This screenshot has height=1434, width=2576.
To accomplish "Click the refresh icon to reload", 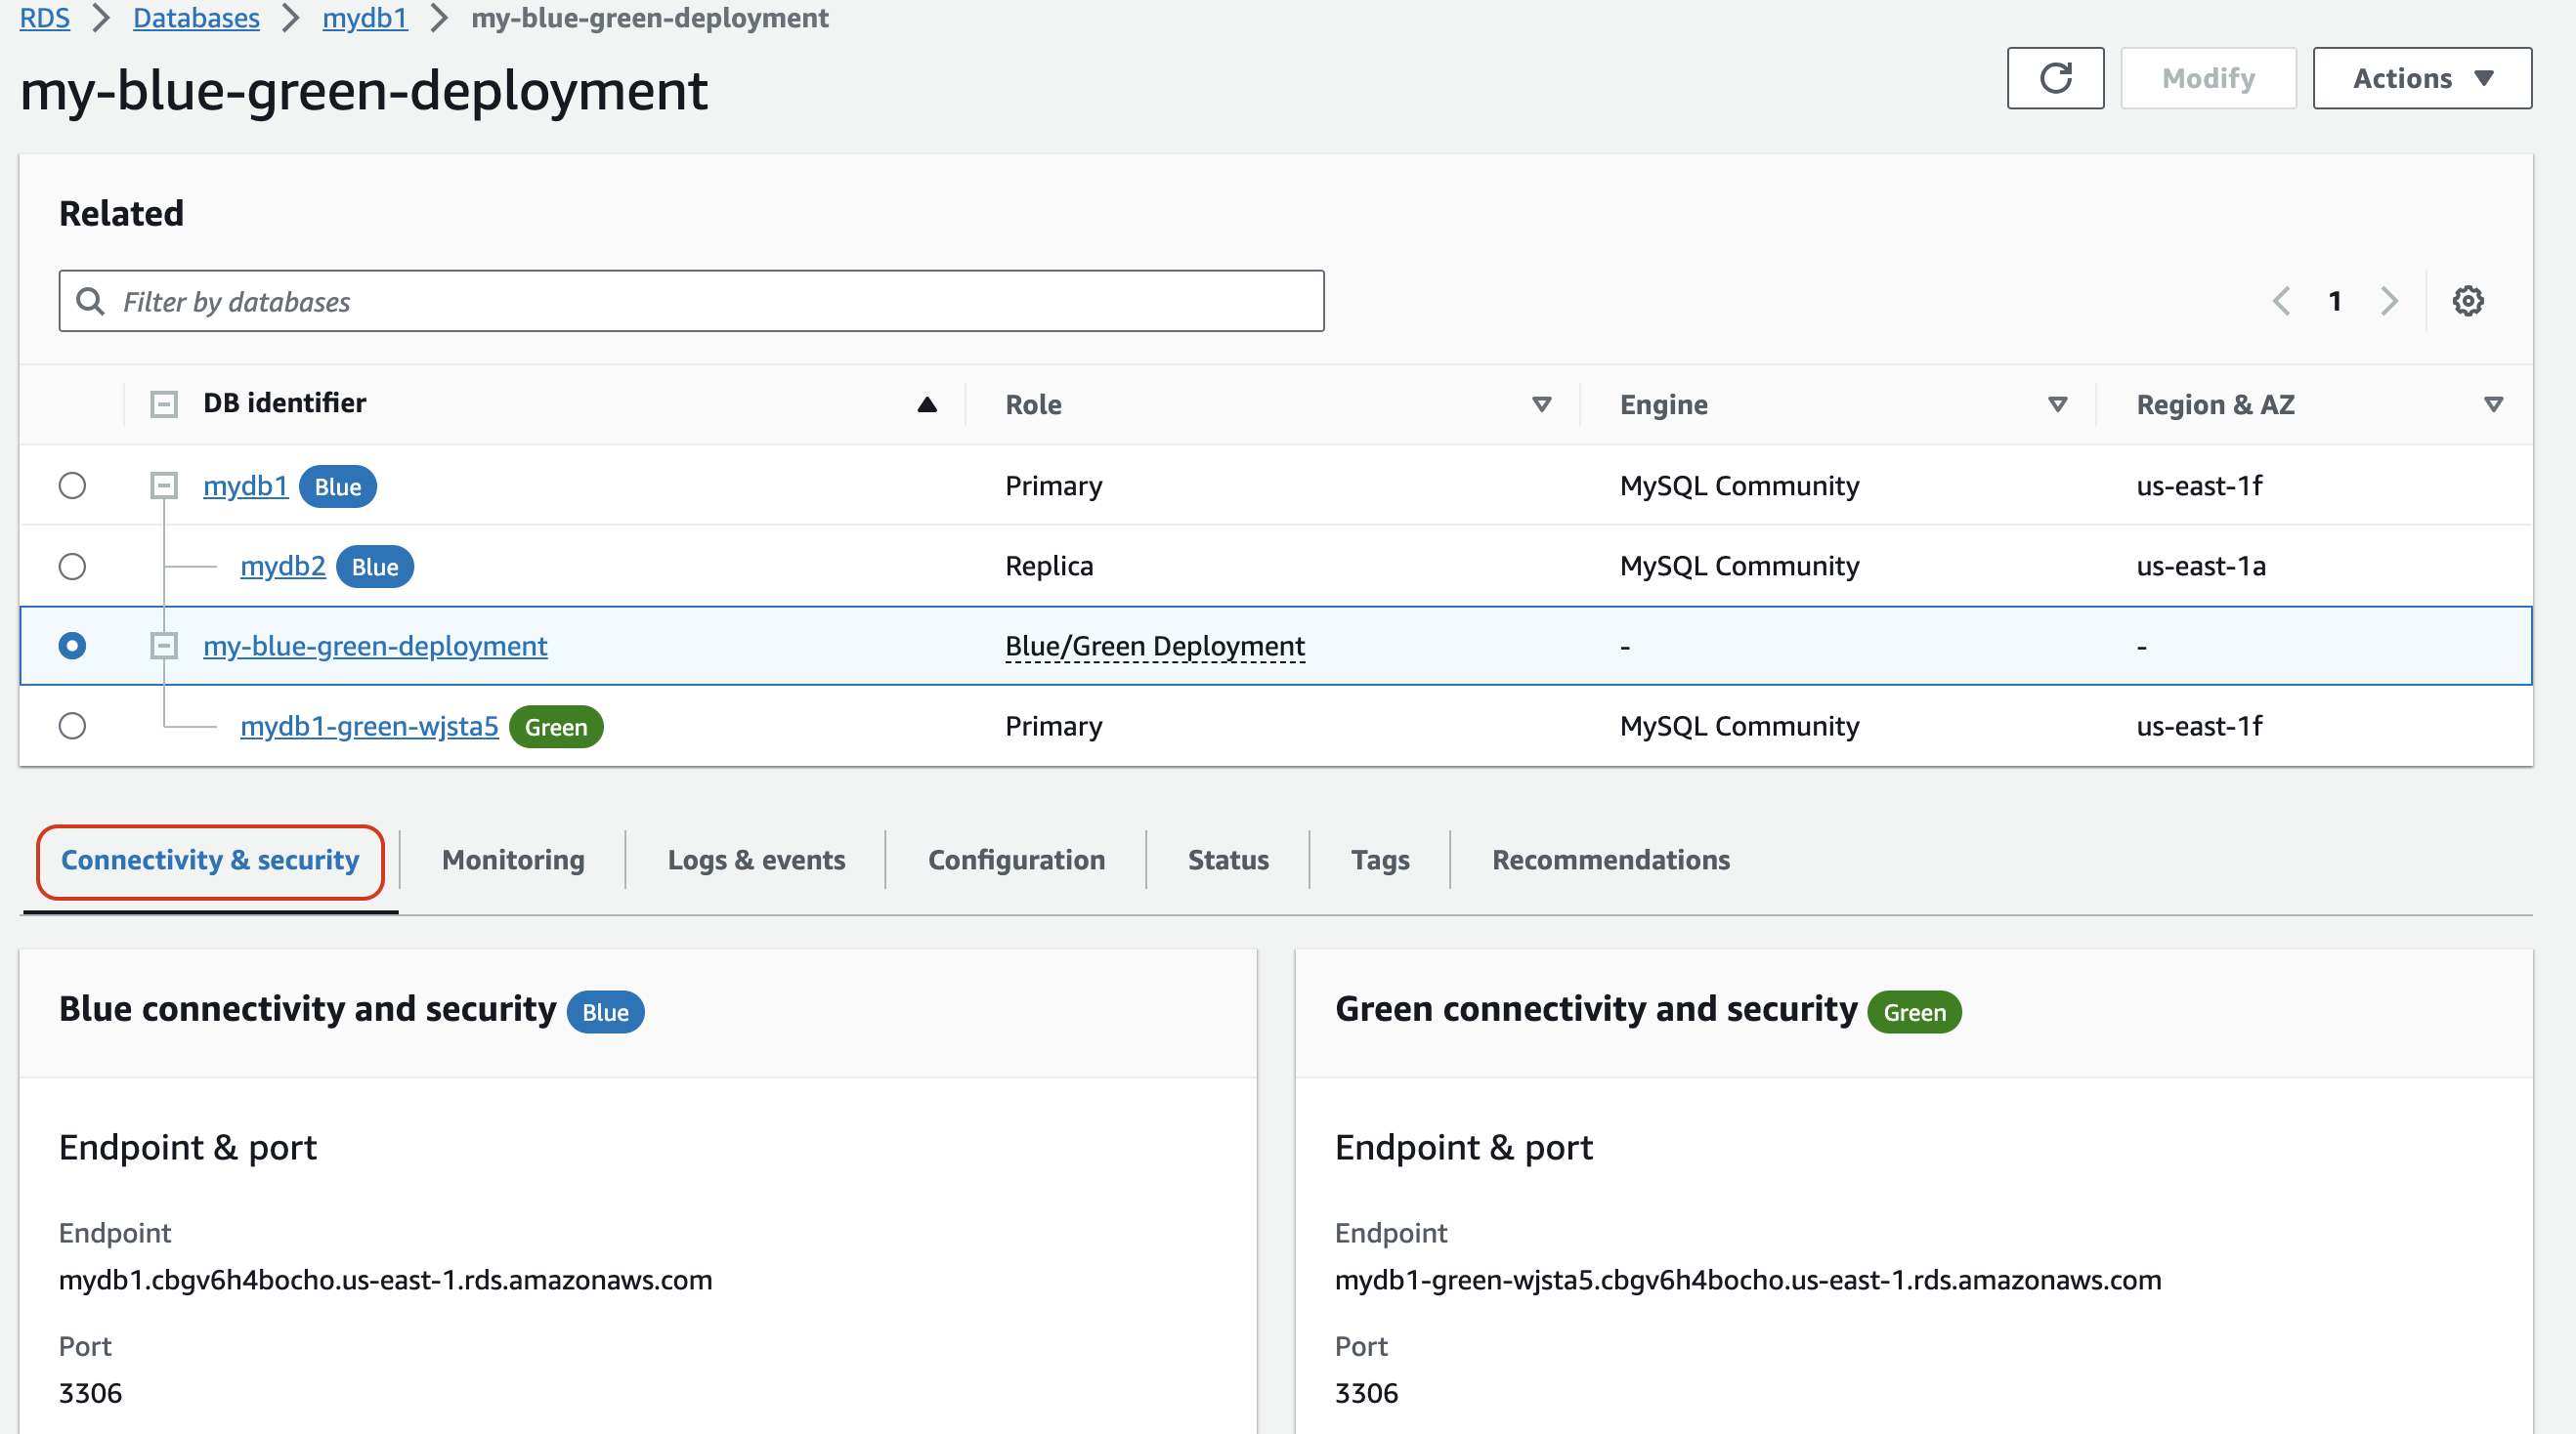I will [2055, 78].
